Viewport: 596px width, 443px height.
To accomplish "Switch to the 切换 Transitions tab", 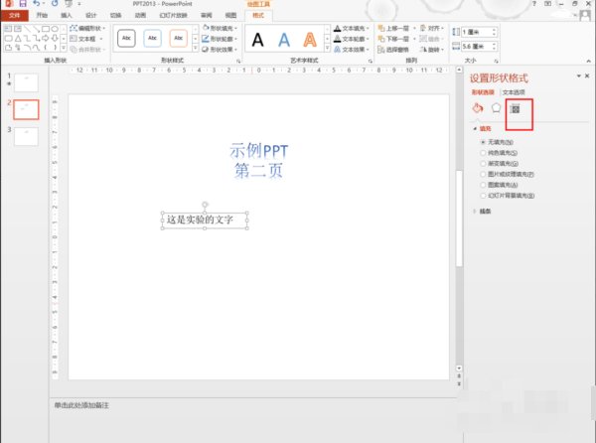I will 115,15.
